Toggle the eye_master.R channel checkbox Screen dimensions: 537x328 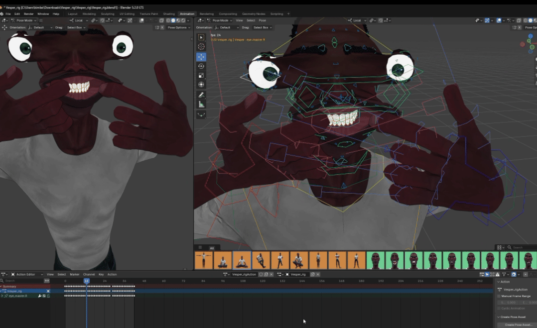(44, 296)
